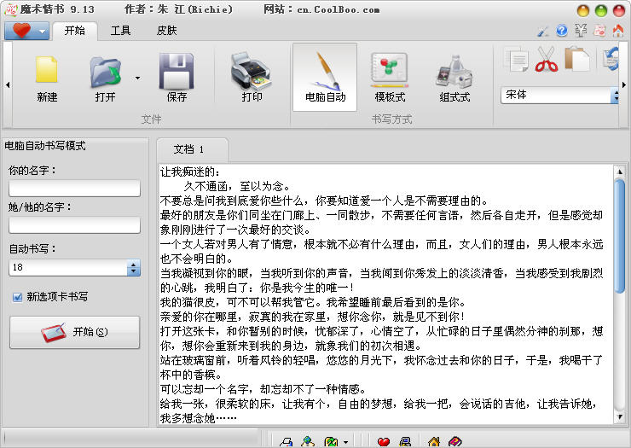Click the 自动书写 number spinner arrows

point(133,268)
